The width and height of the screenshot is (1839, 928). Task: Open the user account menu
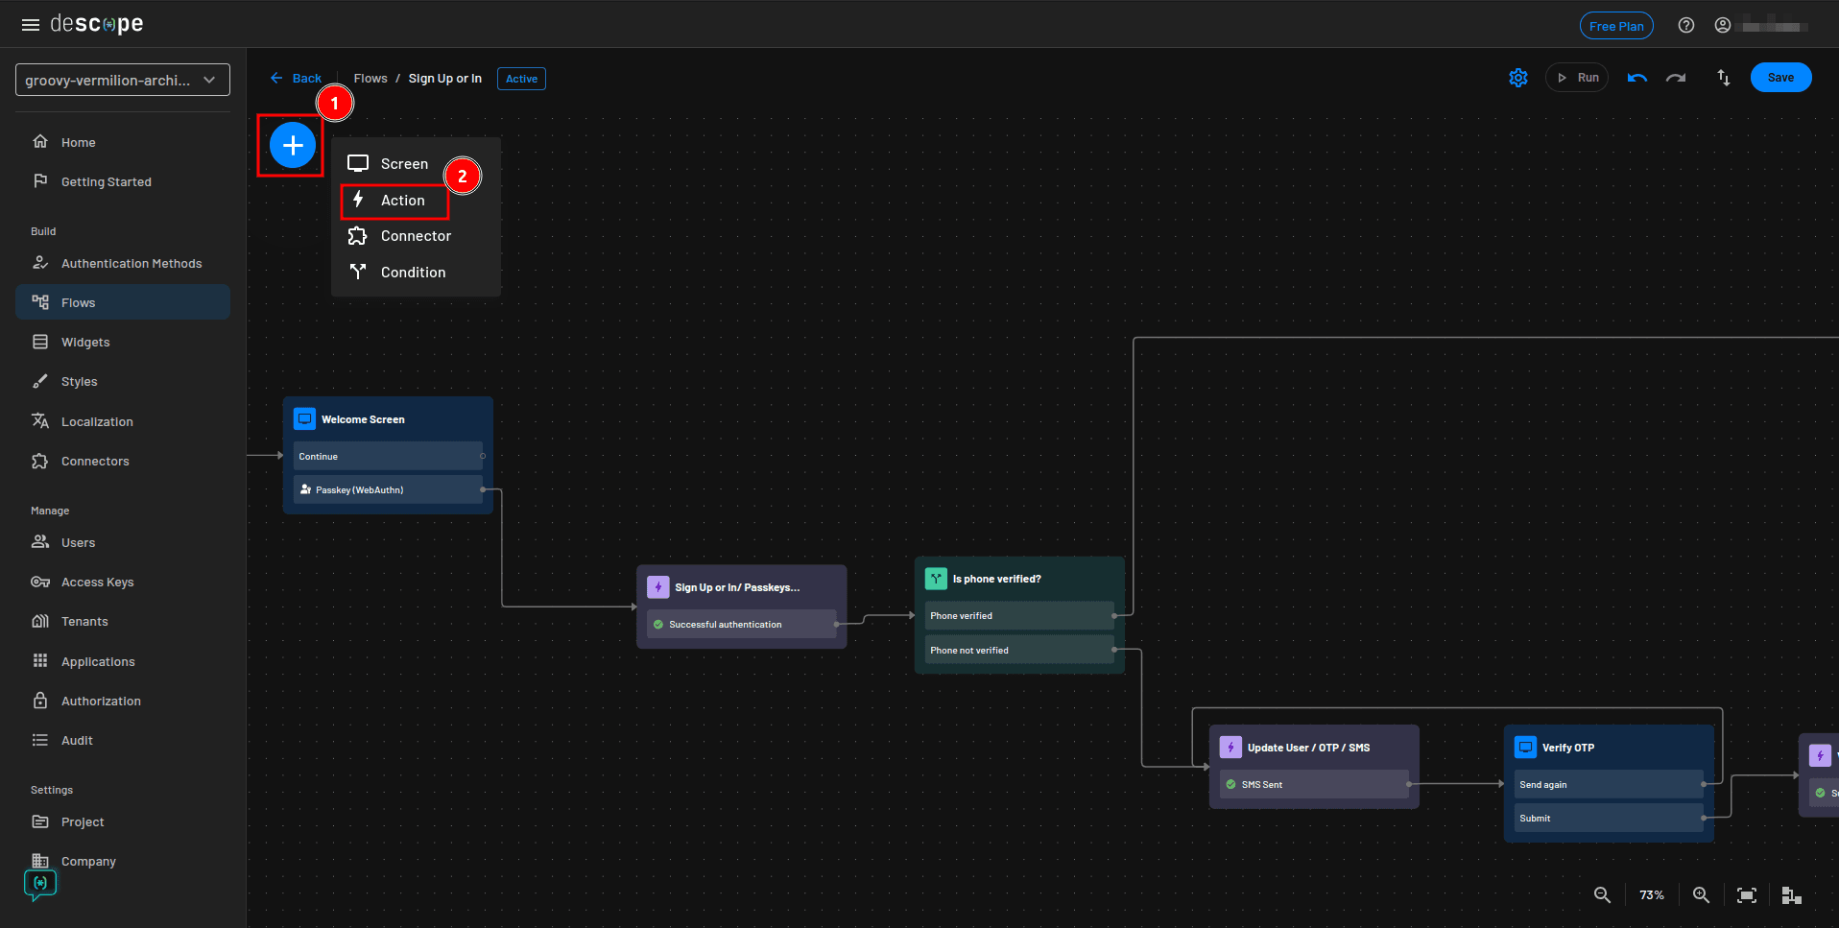tap(1723, 25)
